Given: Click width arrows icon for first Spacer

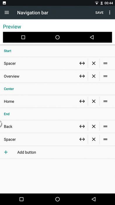Looking at the screenshot, I should click(82, 64).
